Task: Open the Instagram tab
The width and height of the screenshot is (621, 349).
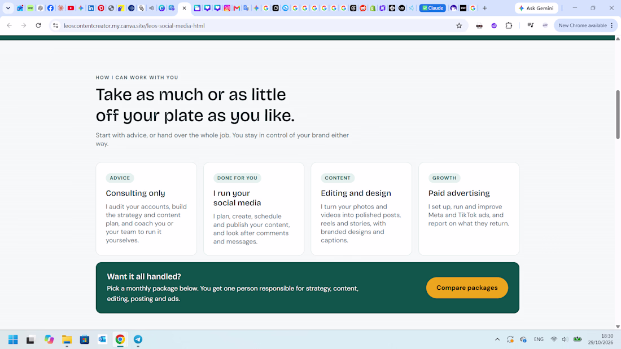Action: (x=227, y=8)
